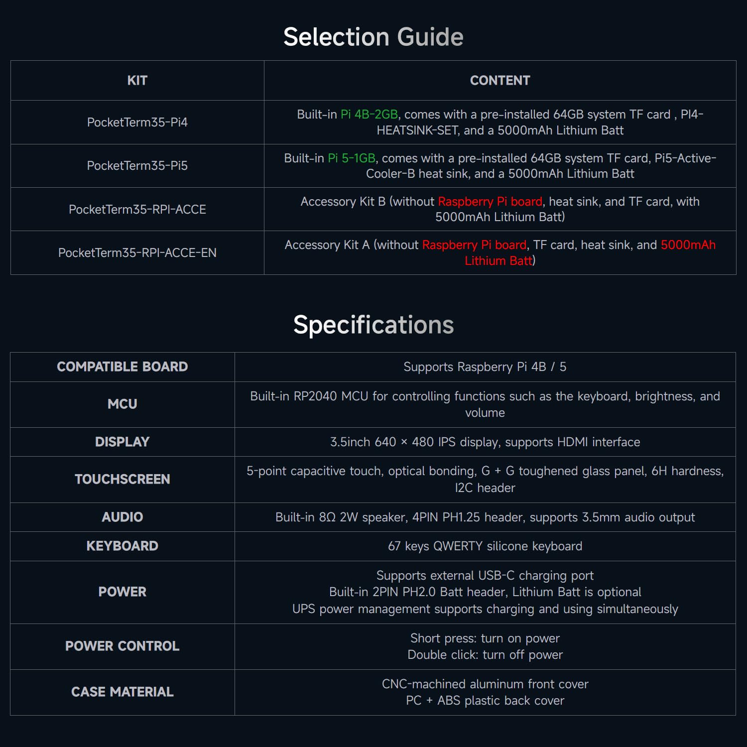Image resolution: width=747 pixels, height=747 pixels.
Task: Click the CONTENT column header
Action: click(x=500, y=81)
